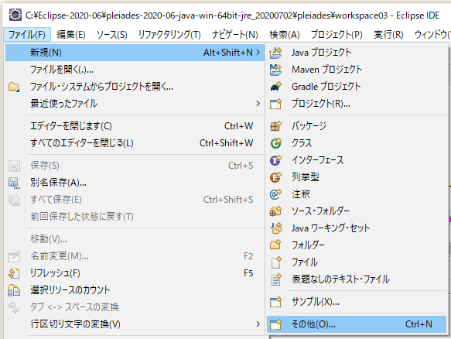Click the Eclipse logo in title bar
This screenshot has width=451, height=339.
[15, 15]
